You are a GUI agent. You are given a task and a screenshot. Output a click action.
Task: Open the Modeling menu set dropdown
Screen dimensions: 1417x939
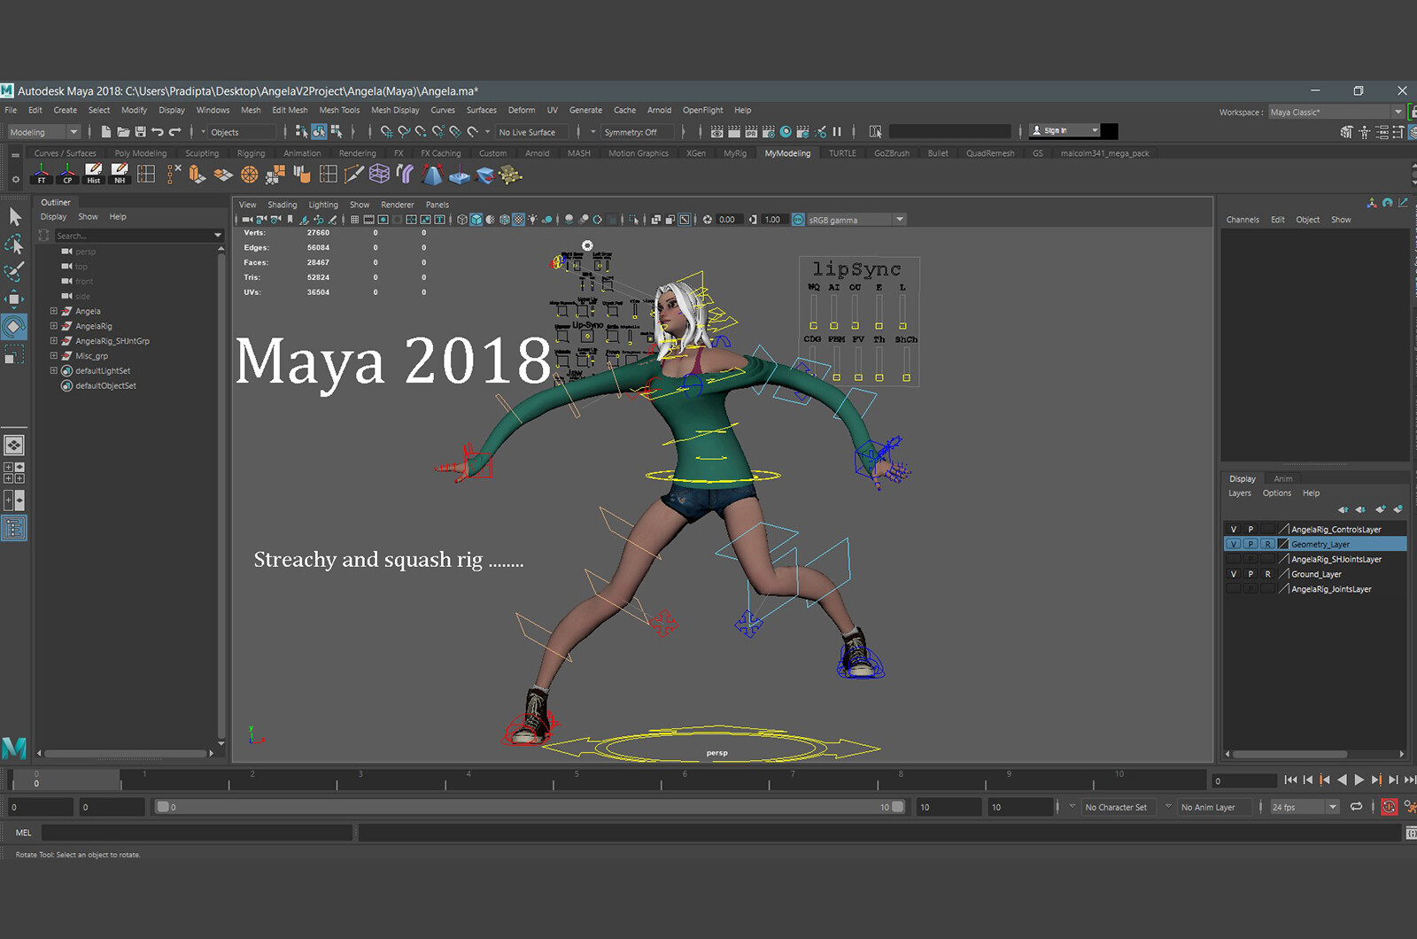pos(40,131)
